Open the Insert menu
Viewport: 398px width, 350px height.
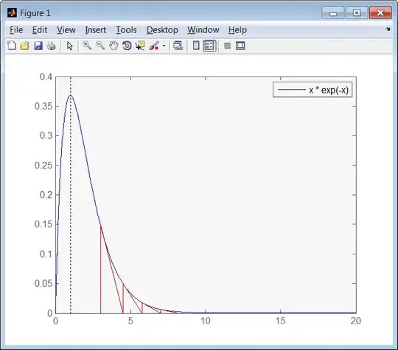(x=95, y=30)
